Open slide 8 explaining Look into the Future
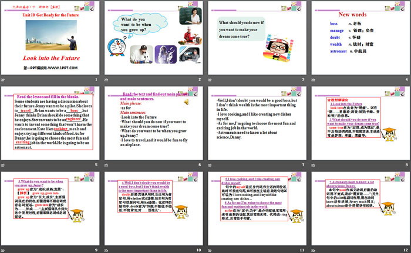The height and width of the screenshot is (253, 411). [x=361, y=123]
